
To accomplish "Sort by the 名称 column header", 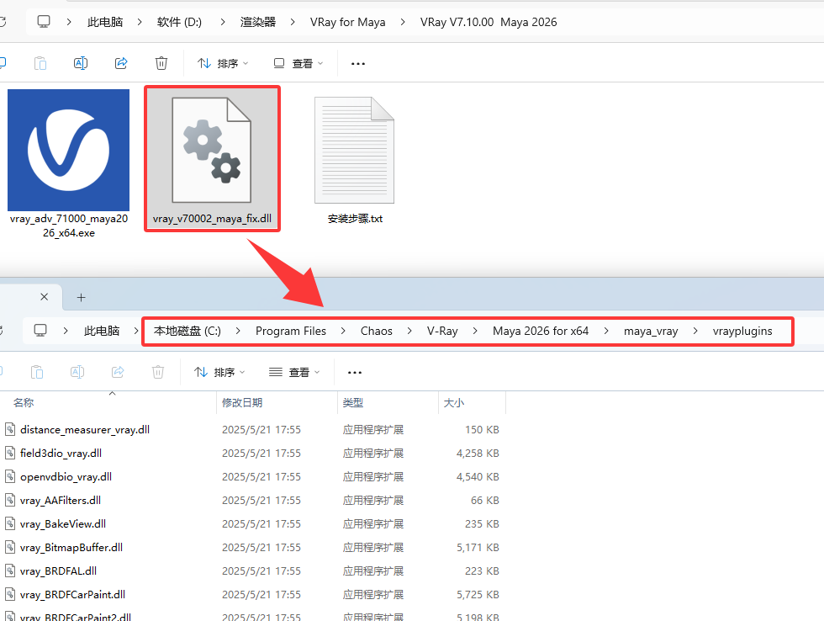I will 24,403.
